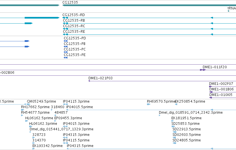The width and height of the screenshot is (236, 150).
Task: Click the IP04015.3prime double-arrow glyph
Action: pos(65,126)
